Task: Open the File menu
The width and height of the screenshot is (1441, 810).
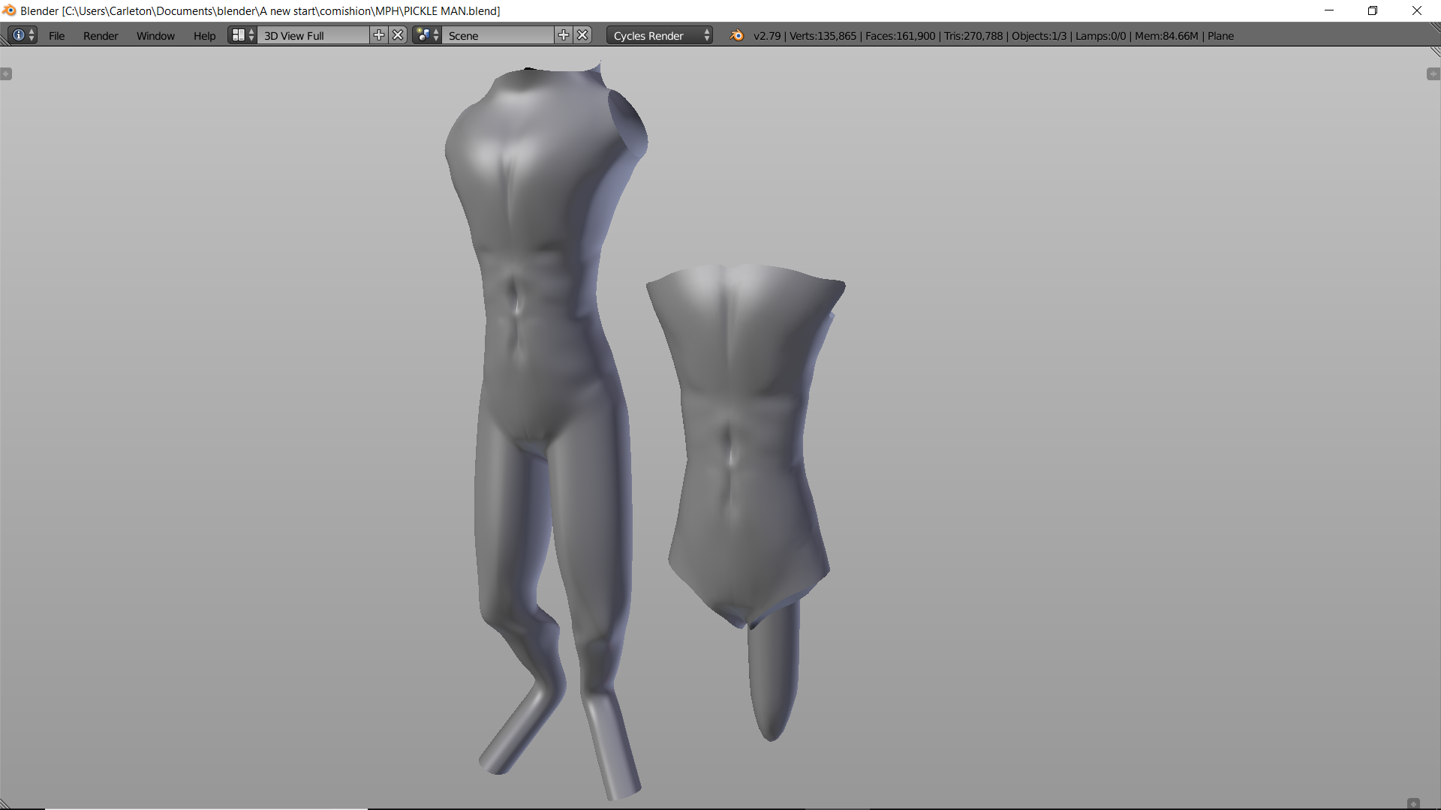Action: (x=56, y=35)
